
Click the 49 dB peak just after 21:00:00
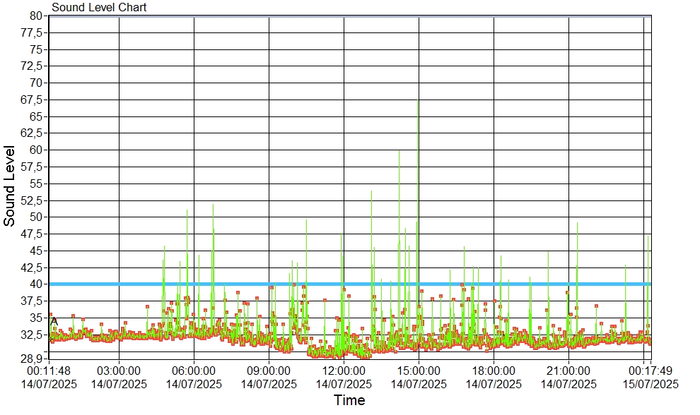pos(578,226)
